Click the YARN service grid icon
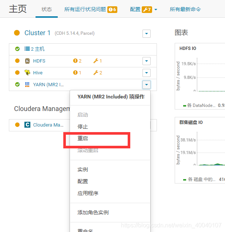 pos(27,84)
